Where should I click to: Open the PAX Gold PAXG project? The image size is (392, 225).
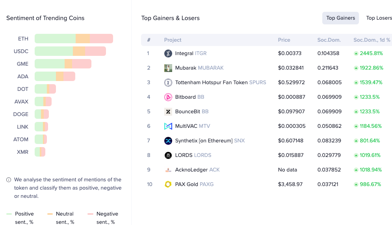point(194,184)
